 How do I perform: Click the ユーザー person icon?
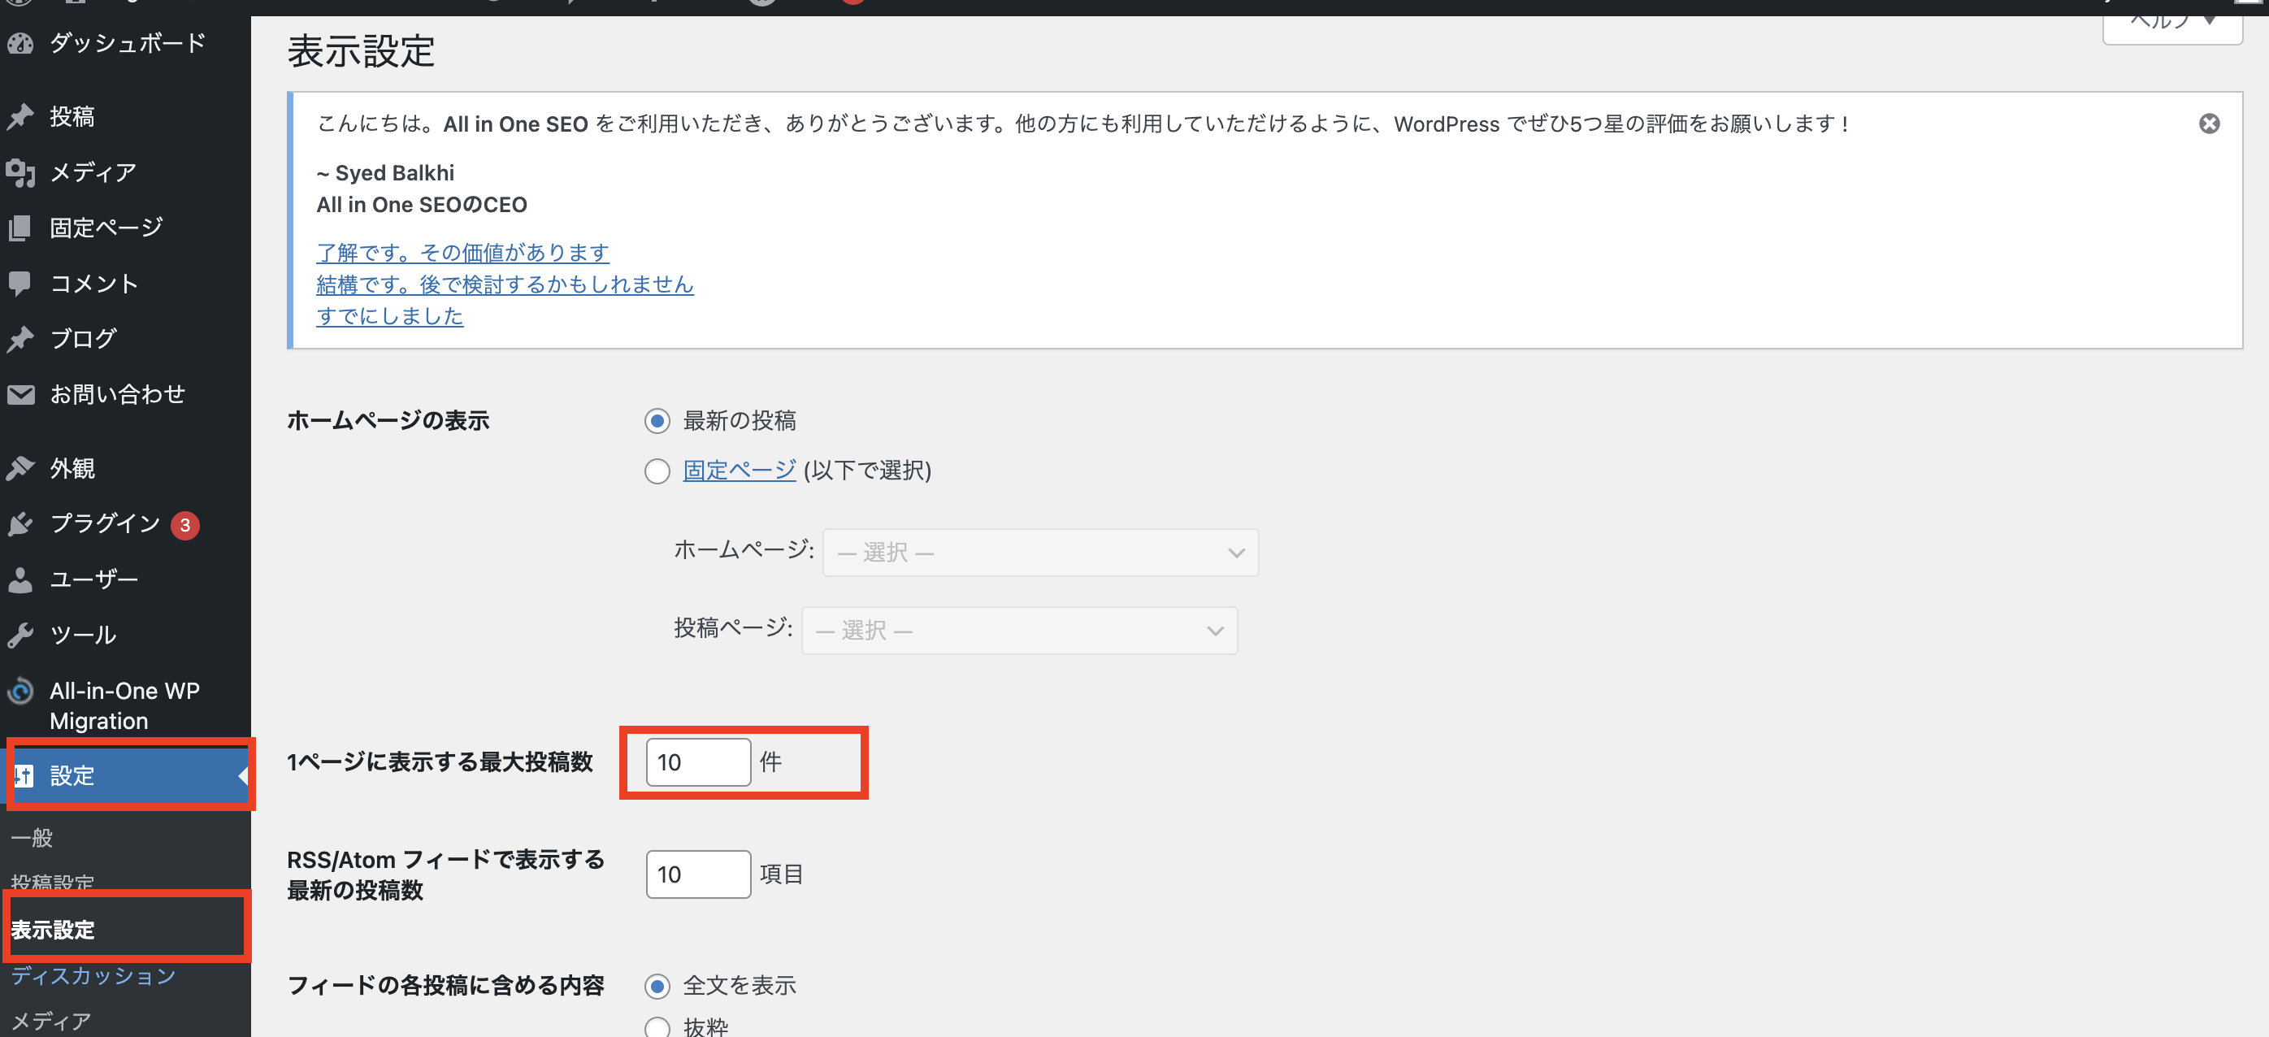[x=20, y=579]
